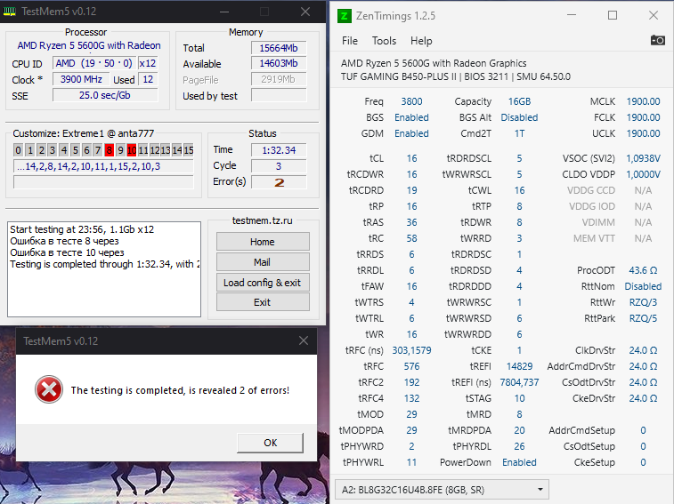Click the ProcODT value 43.6 Ω
The image size is (674, 504).
click(643, 270)
